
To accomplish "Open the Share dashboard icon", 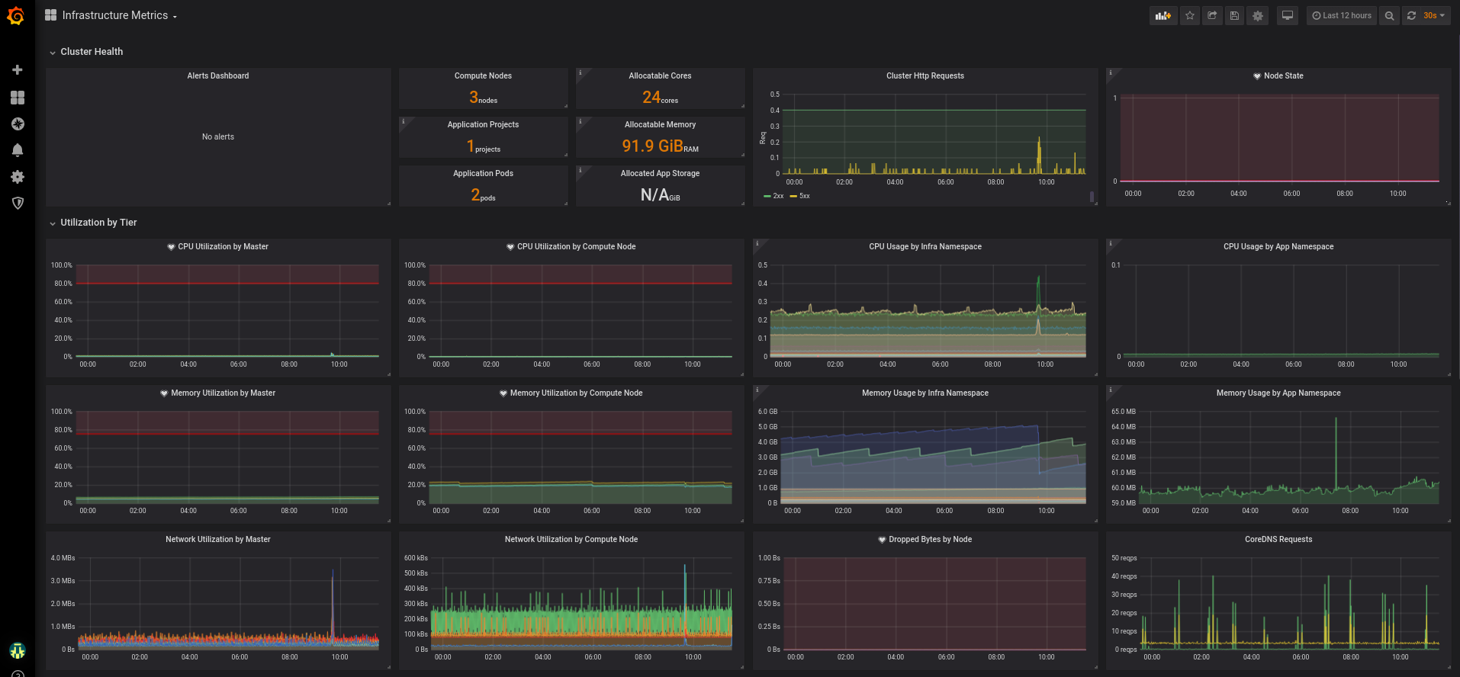I will 1212,15.
